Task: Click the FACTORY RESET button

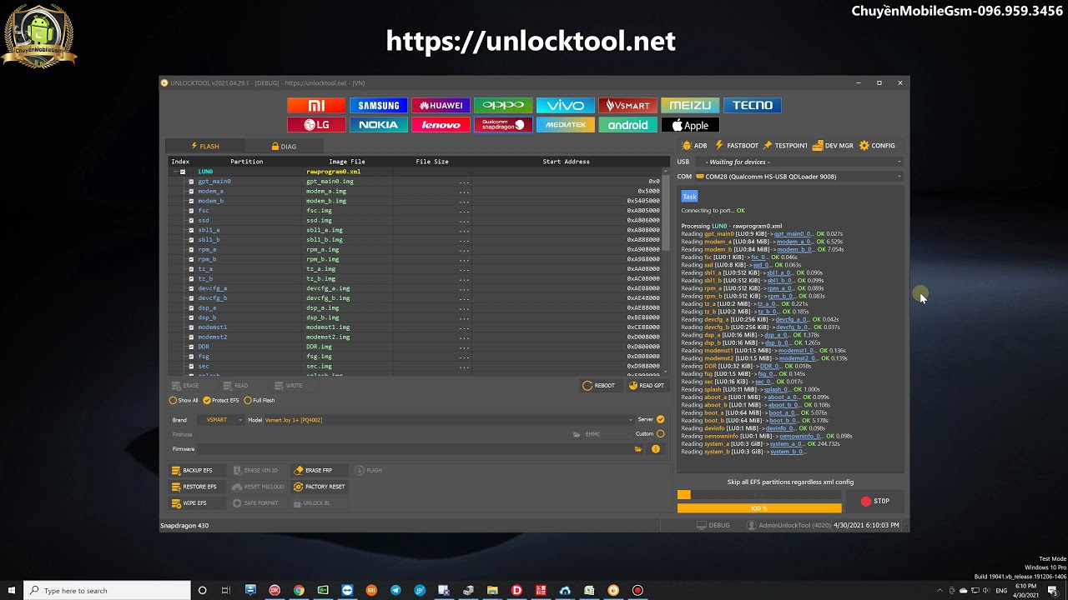Action: pyautogui.click(x=320, y=487)
